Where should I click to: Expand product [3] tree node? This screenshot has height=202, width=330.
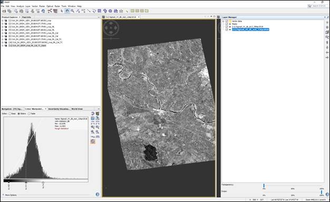coord(3,27)
